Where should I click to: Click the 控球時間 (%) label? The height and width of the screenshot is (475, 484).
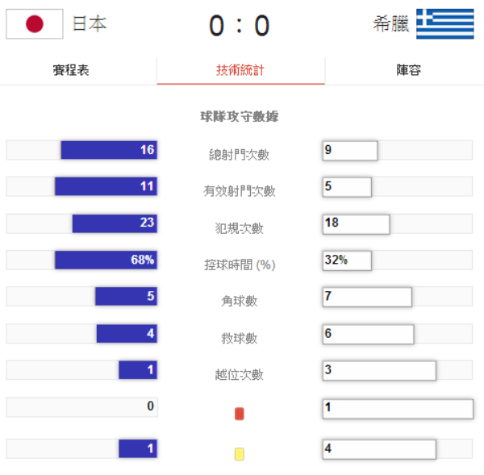click(240, 265)
